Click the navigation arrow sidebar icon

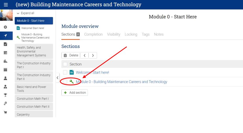pyautogui.click(x=5, y=36)
